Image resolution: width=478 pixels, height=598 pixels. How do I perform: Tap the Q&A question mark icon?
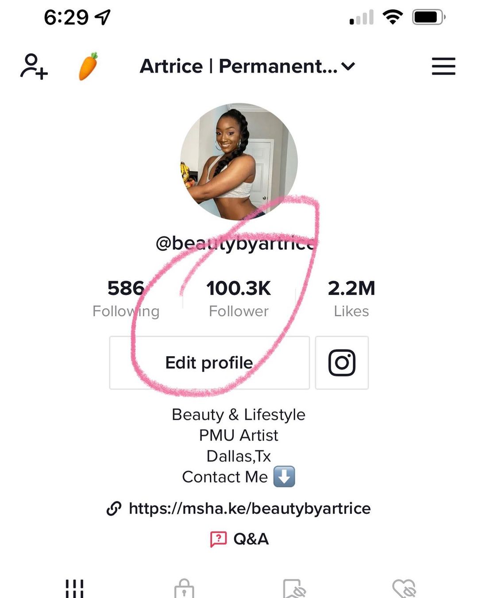click(x=218, y=539)
